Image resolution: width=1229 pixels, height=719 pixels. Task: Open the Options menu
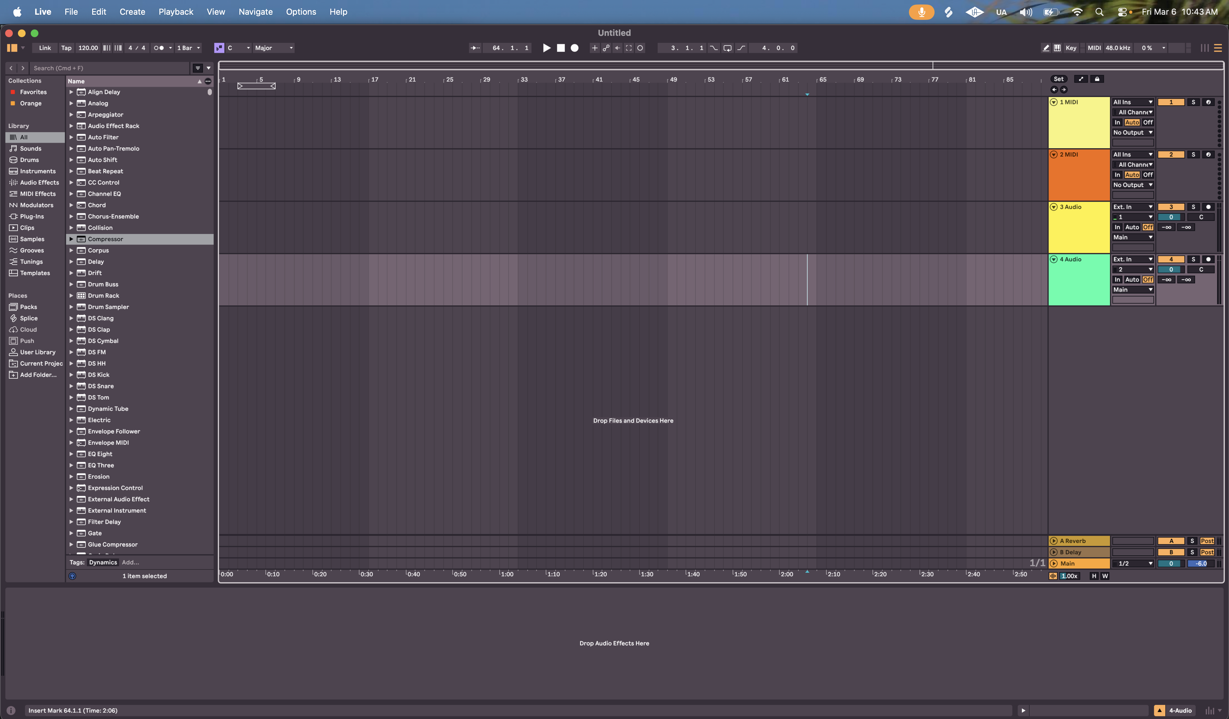pyautogui.click(x=301, y=12)
